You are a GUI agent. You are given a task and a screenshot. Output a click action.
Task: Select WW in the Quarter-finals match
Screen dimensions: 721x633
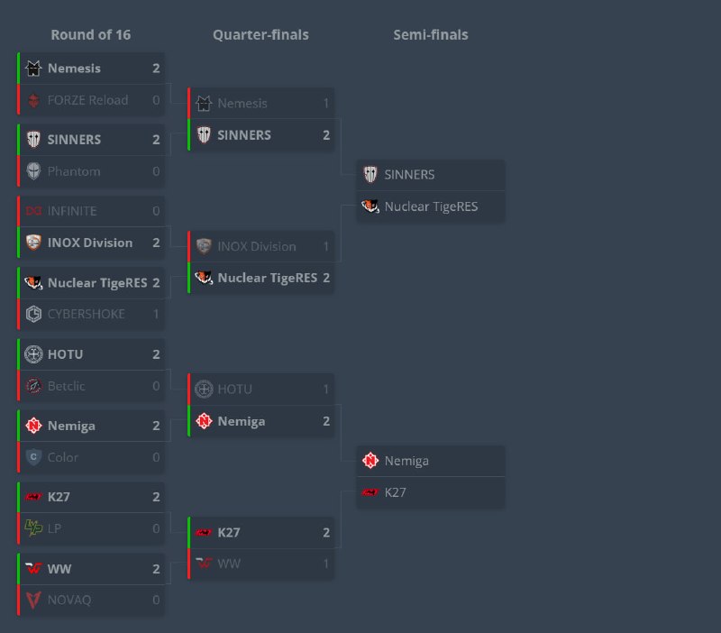tap(261, 564)
